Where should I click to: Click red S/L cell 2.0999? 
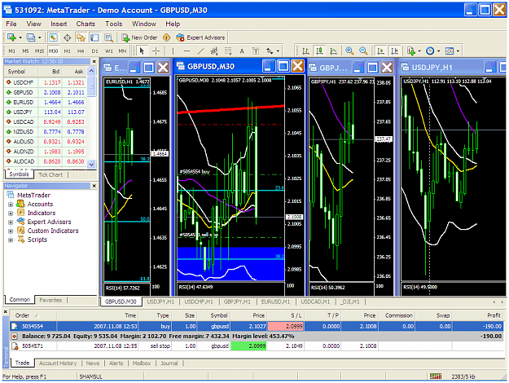tap(285, 326)
